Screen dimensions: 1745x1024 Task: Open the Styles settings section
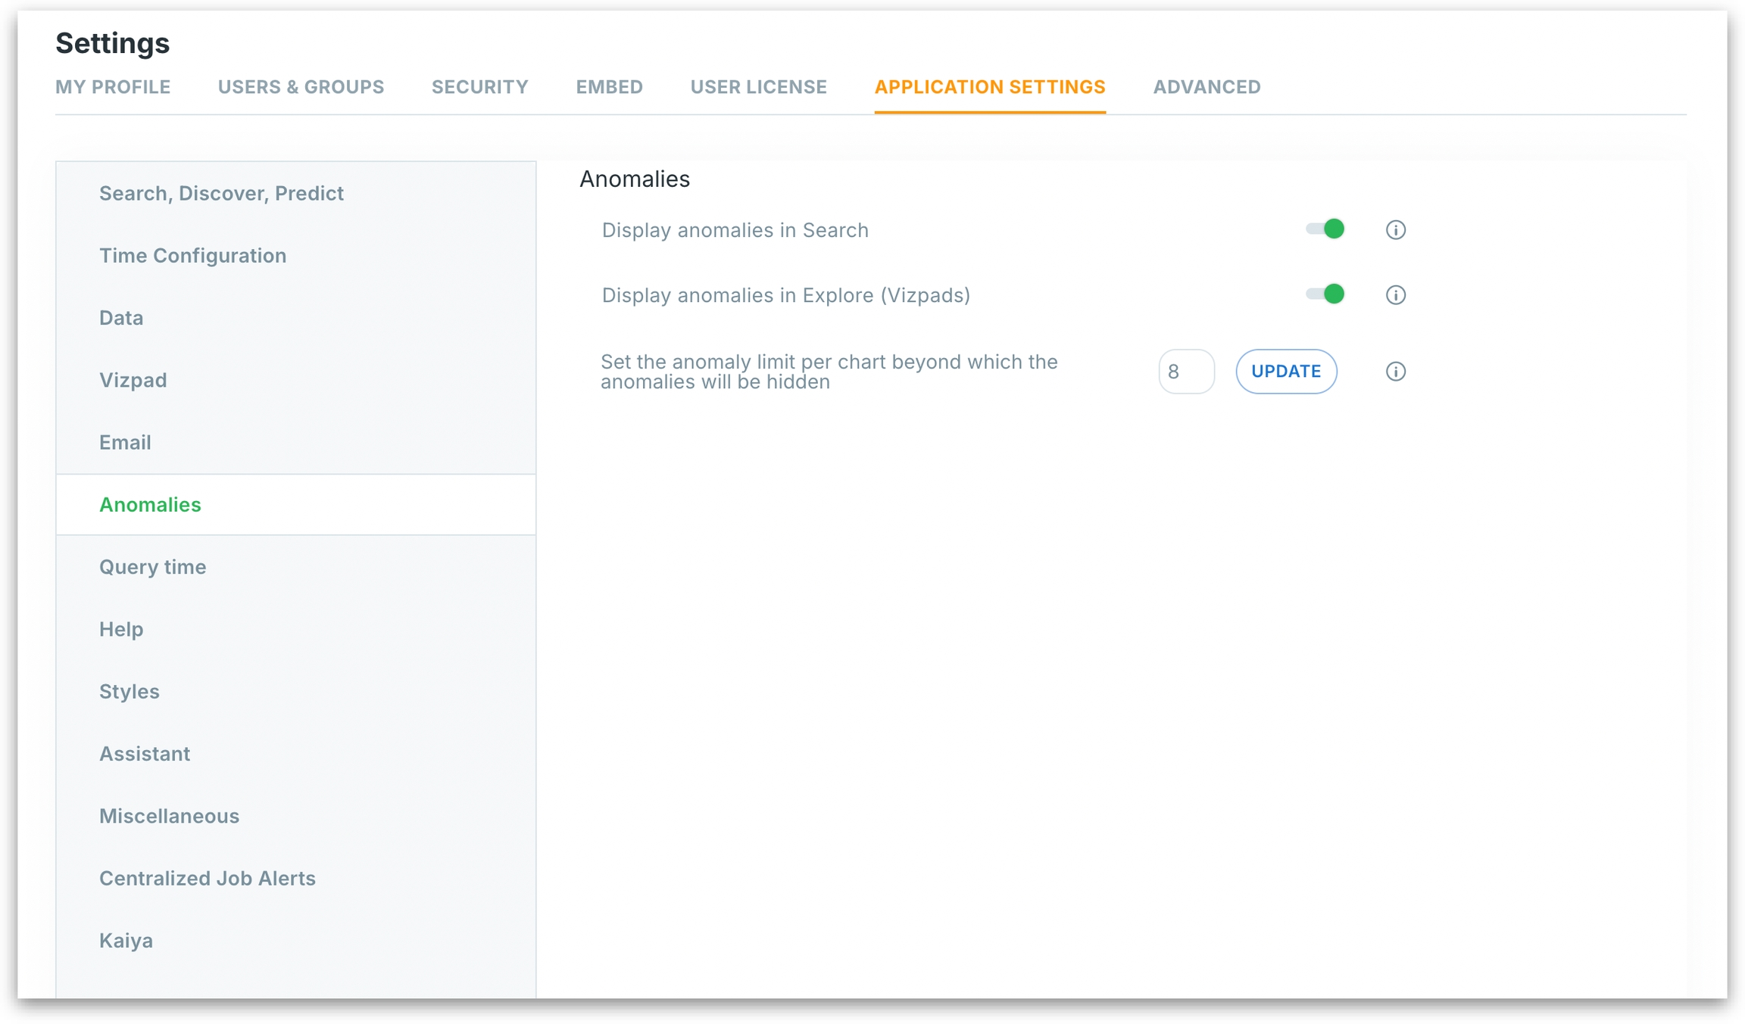[x=130, y=692]
